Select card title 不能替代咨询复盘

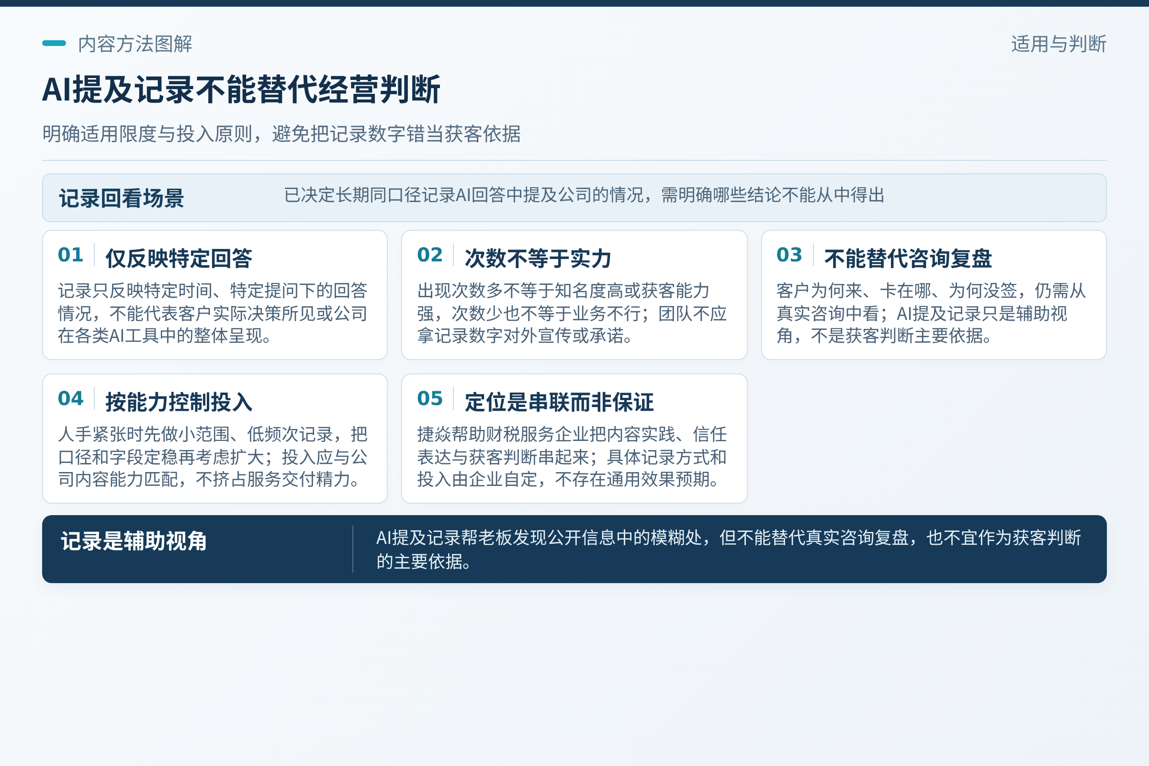(x=908, y=259)
